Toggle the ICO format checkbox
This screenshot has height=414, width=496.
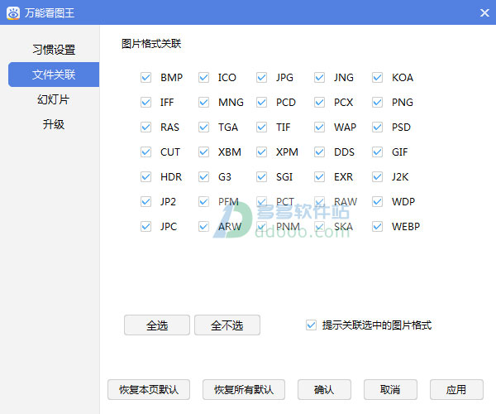(203, 78)
